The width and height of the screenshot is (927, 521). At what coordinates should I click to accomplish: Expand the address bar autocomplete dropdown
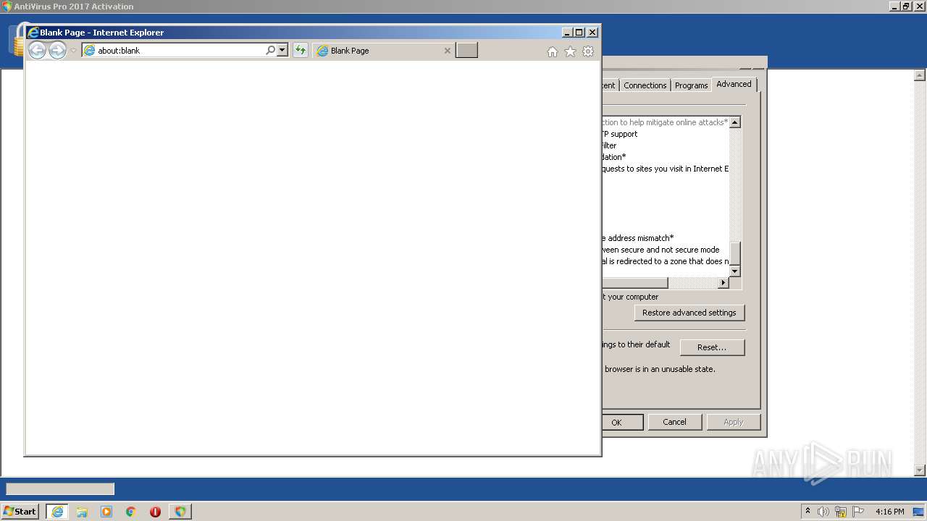(x=282, y=51)
